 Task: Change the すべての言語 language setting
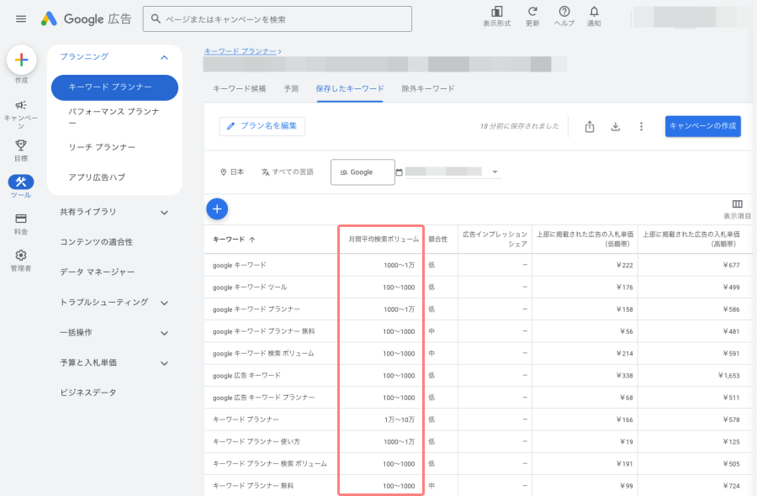(x=288, y=172)
